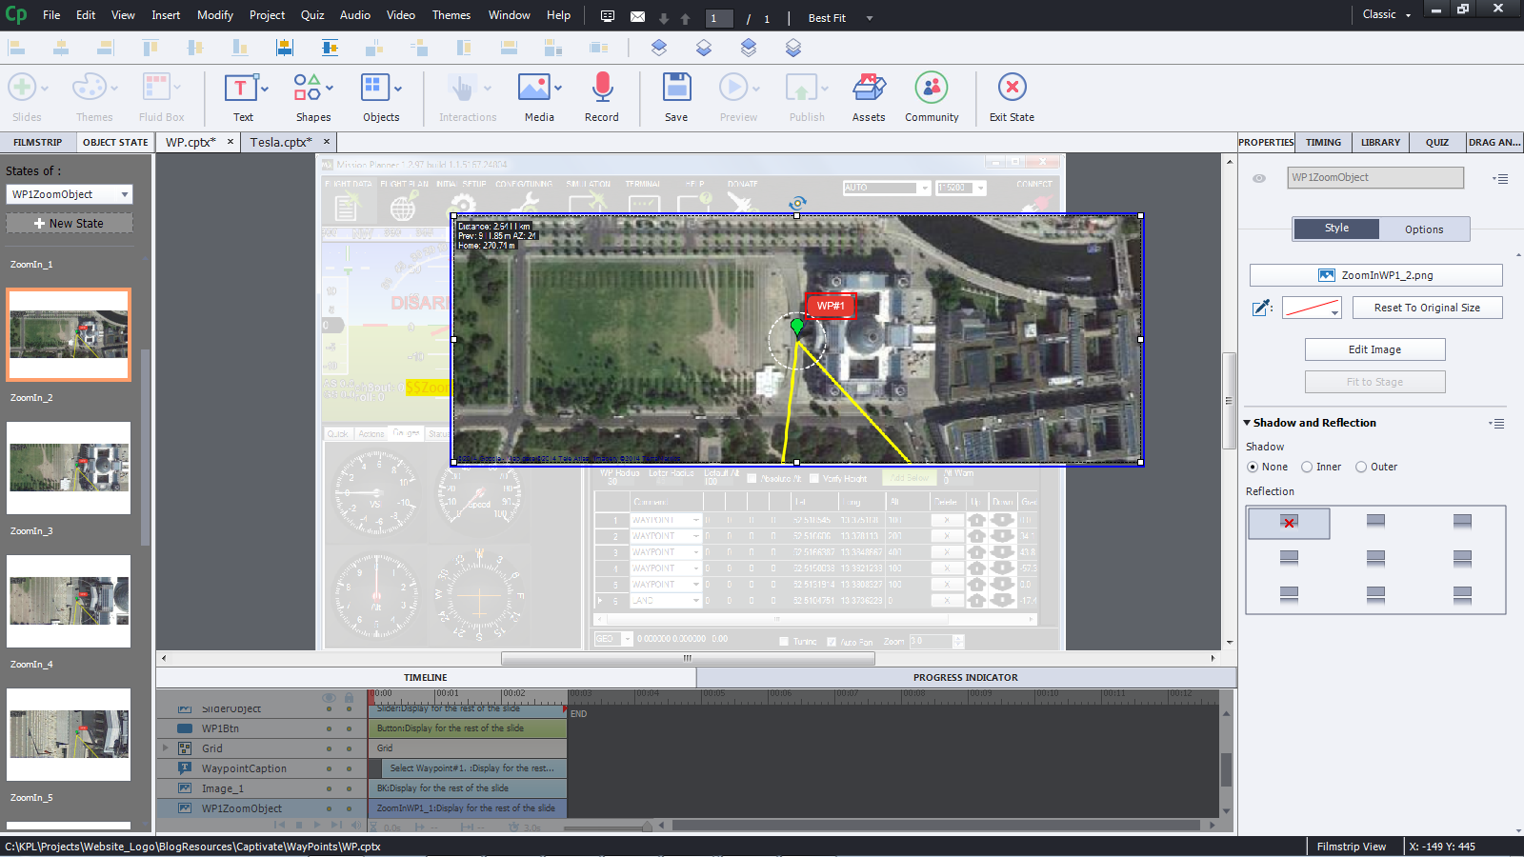Screen dimensions: 1524x857
Task: Click the Reset To Original Size button
Action: coord(1426,308)
